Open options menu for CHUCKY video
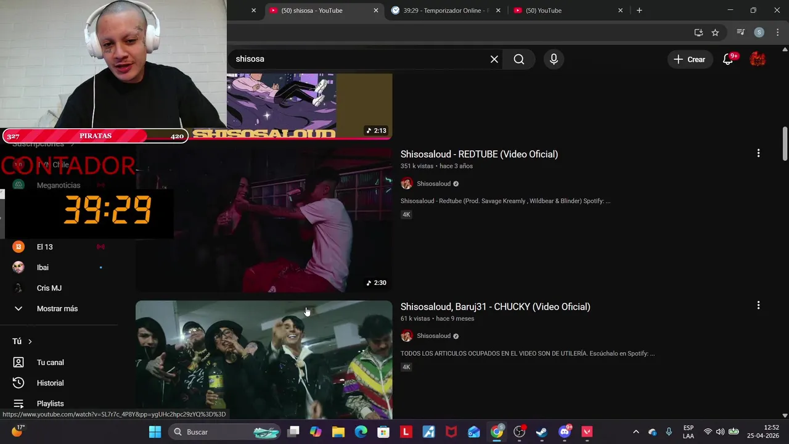The image size is (789, 444). [x=758, y=305]
